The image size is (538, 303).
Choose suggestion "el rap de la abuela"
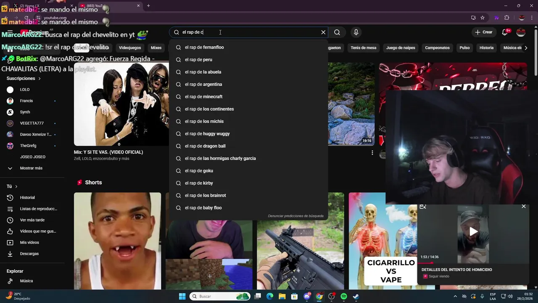(x=248, y=72)
